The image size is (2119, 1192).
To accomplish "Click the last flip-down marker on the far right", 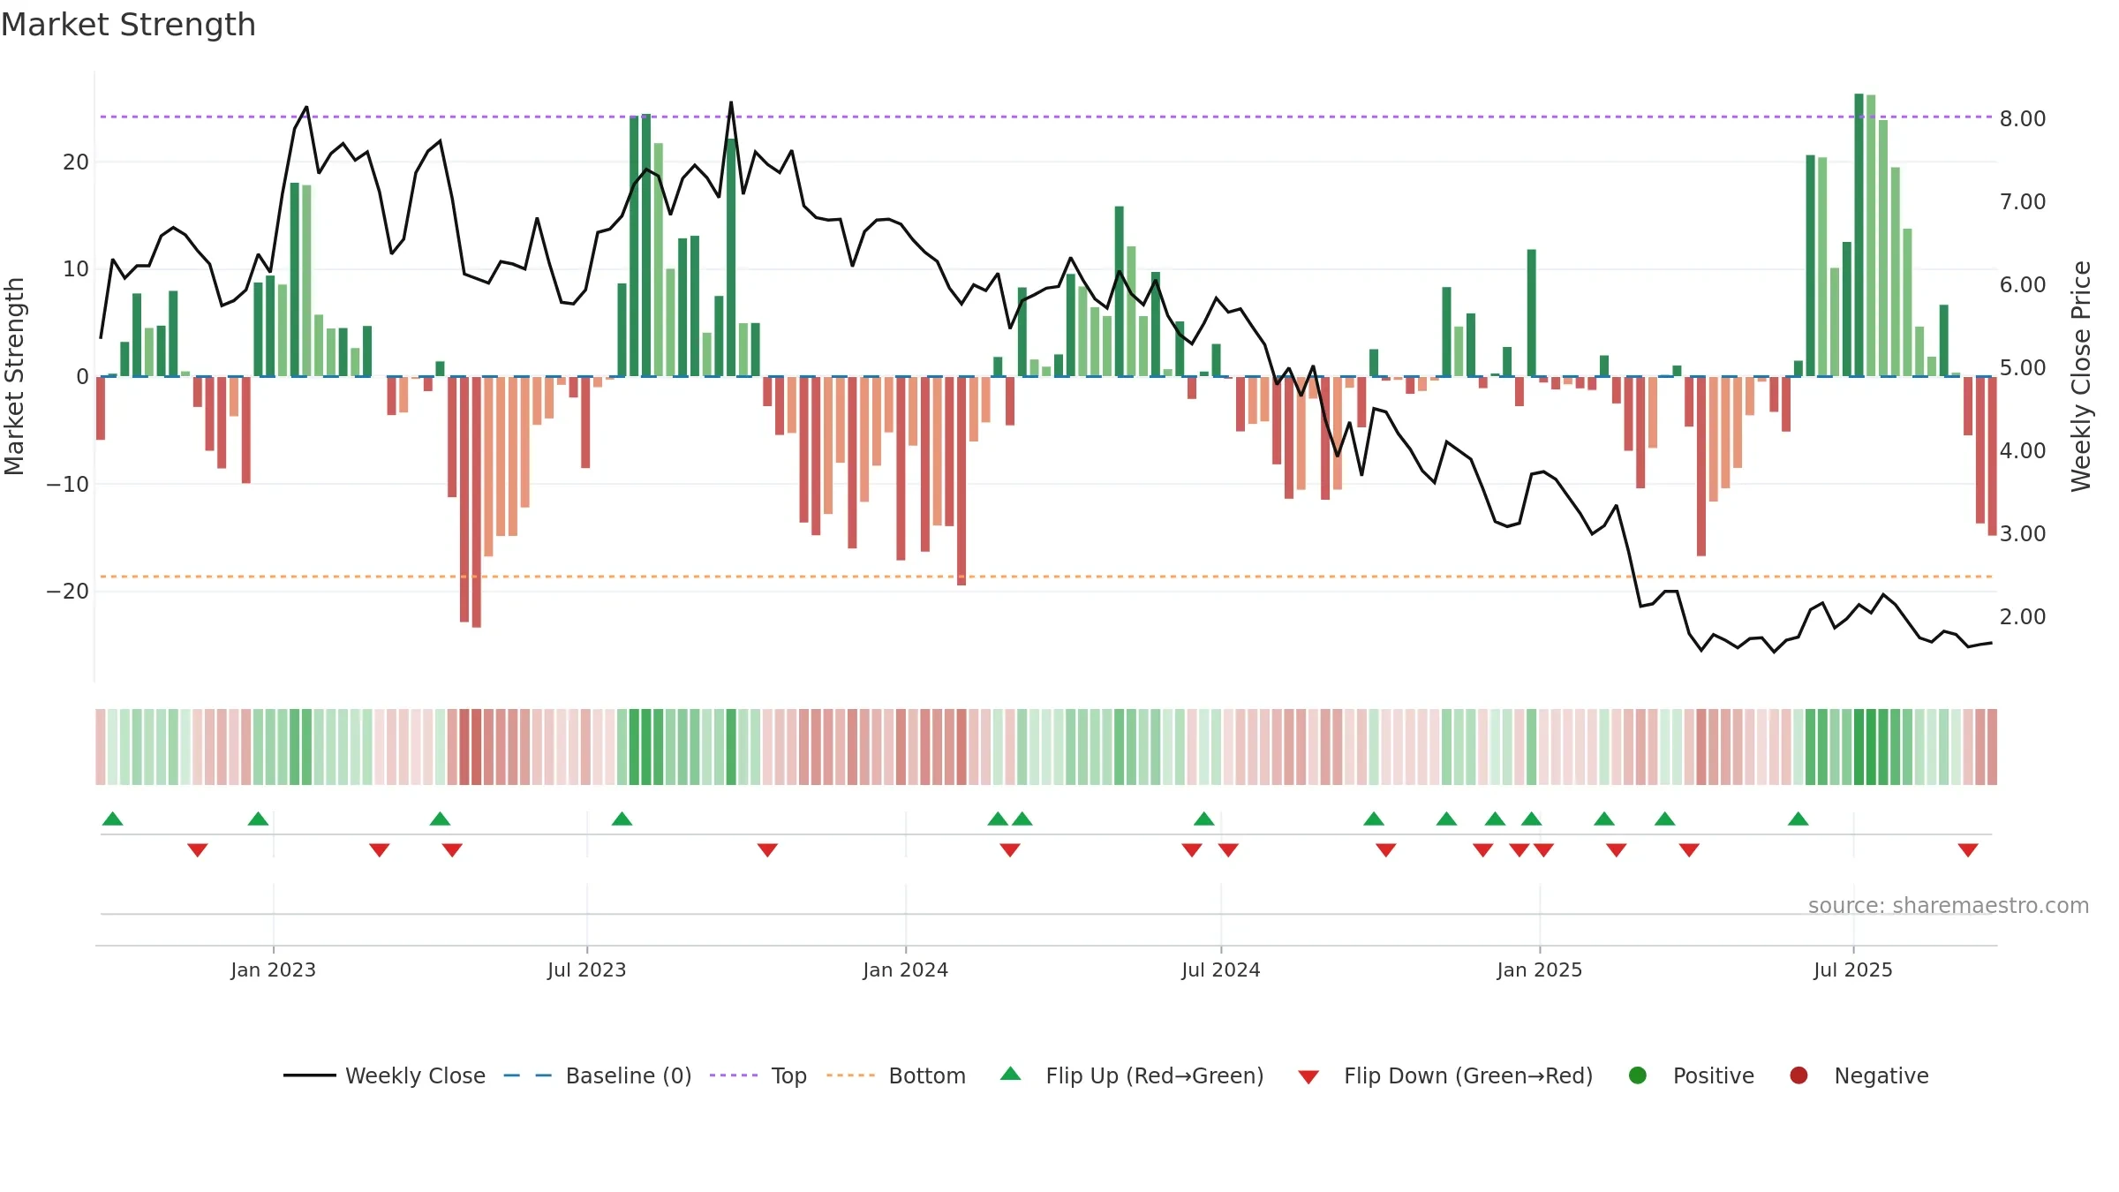I will tap(1968, 850).
